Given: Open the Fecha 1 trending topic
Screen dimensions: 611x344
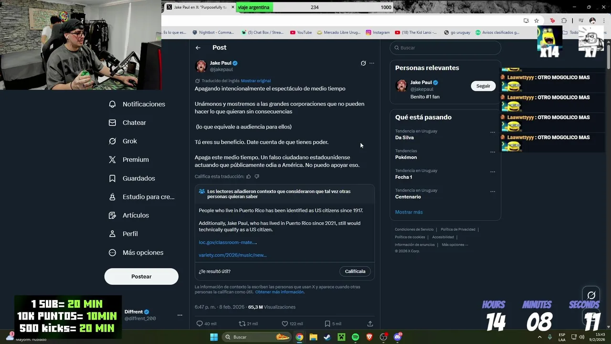Looking at the screenshot, I should click(403, 177).
